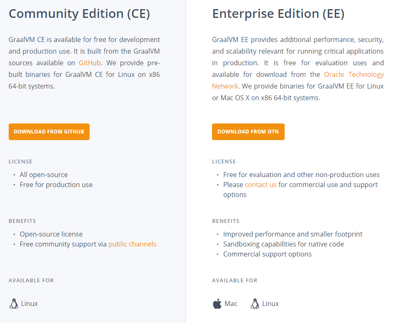Open the GitHub link in CE description
This screenshot has height=323, width=395.
pos(90,63)
